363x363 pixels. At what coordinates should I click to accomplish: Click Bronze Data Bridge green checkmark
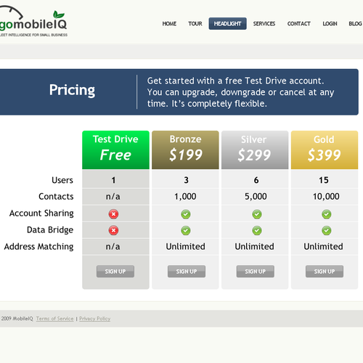coord(186,230)
